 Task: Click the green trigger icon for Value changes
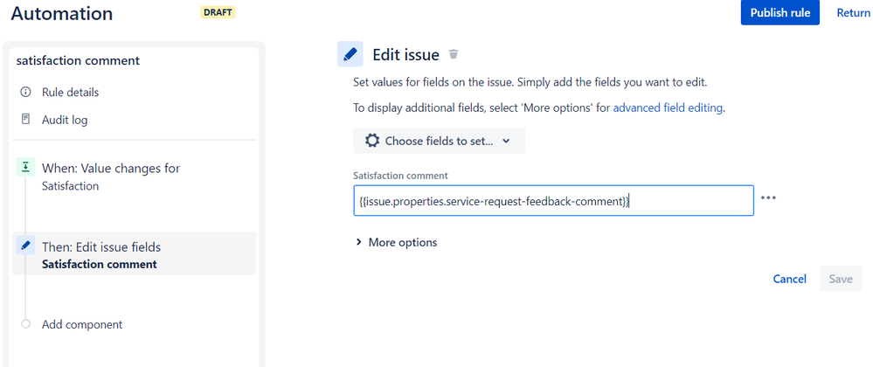(25, 167)
